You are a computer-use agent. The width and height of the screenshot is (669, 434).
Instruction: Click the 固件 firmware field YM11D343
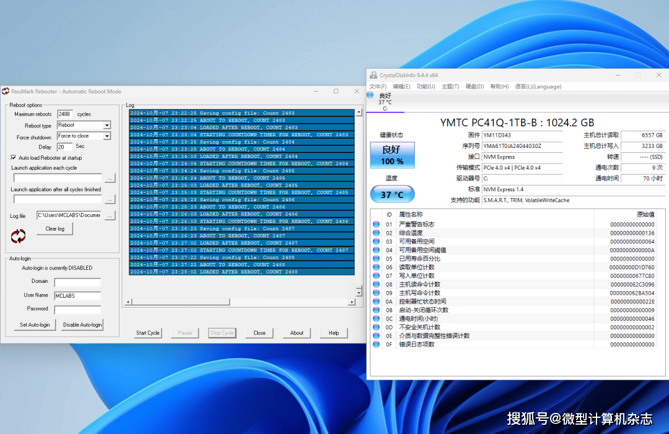522,135
